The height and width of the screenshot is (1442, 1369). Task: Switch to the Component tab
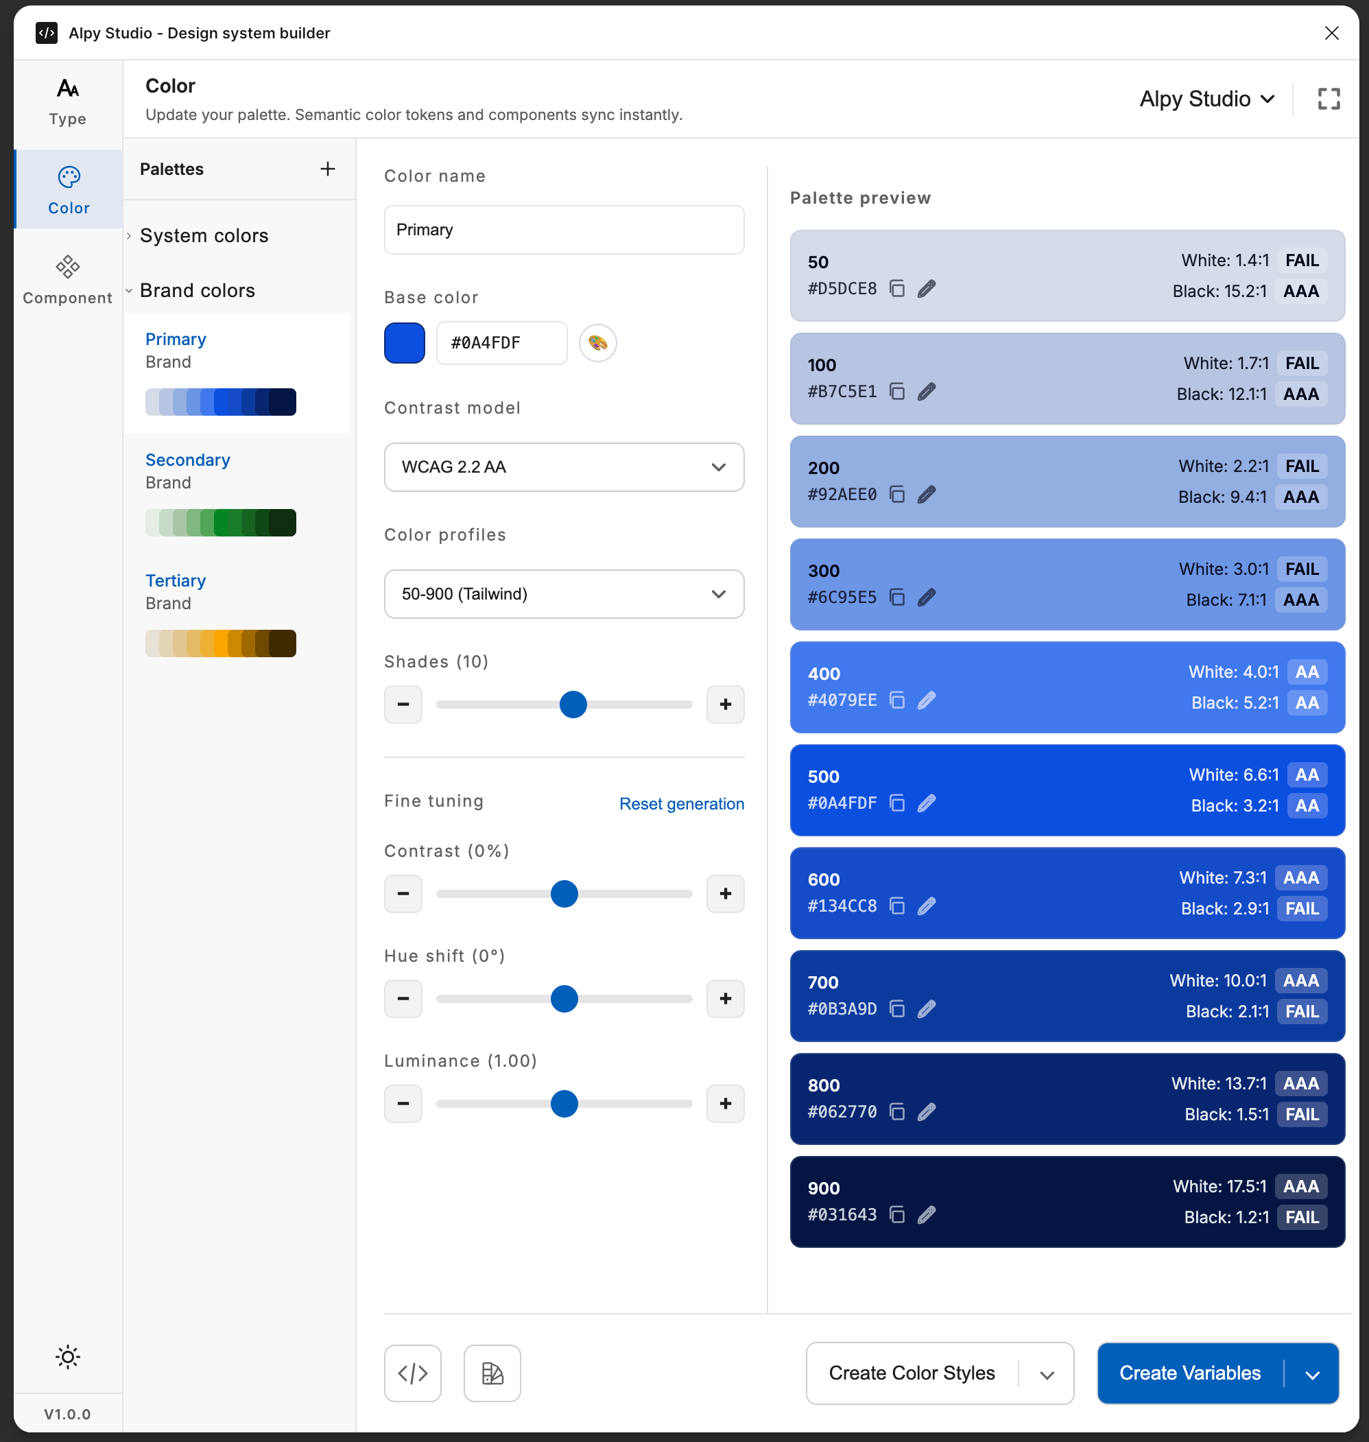68,280
